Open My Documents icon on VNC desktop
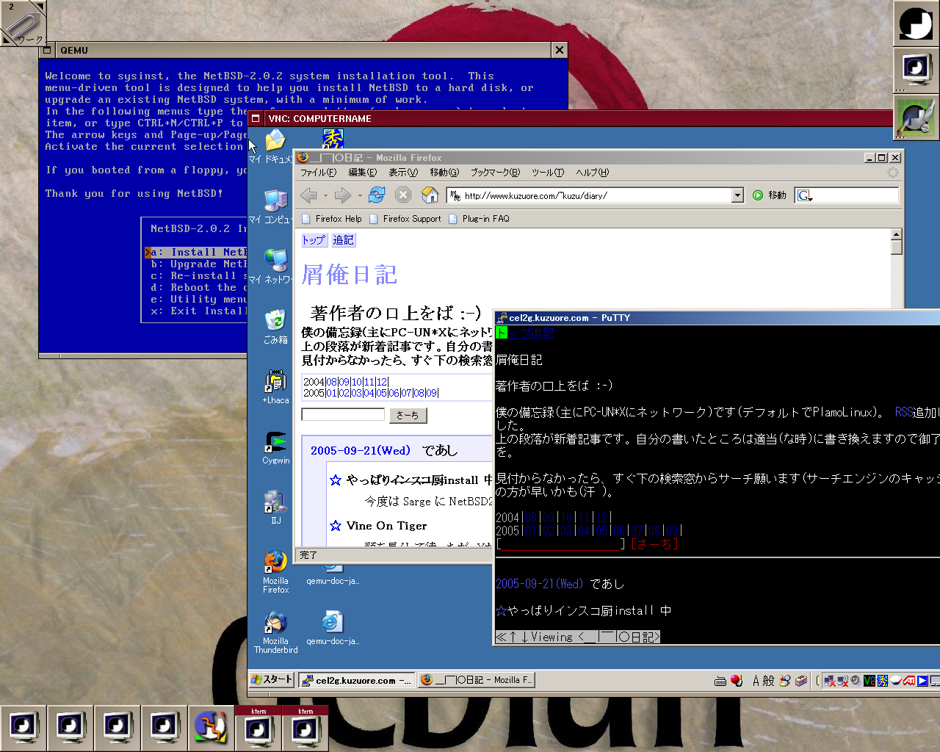This screenshot has width=940, height=752. click(275, 145)
